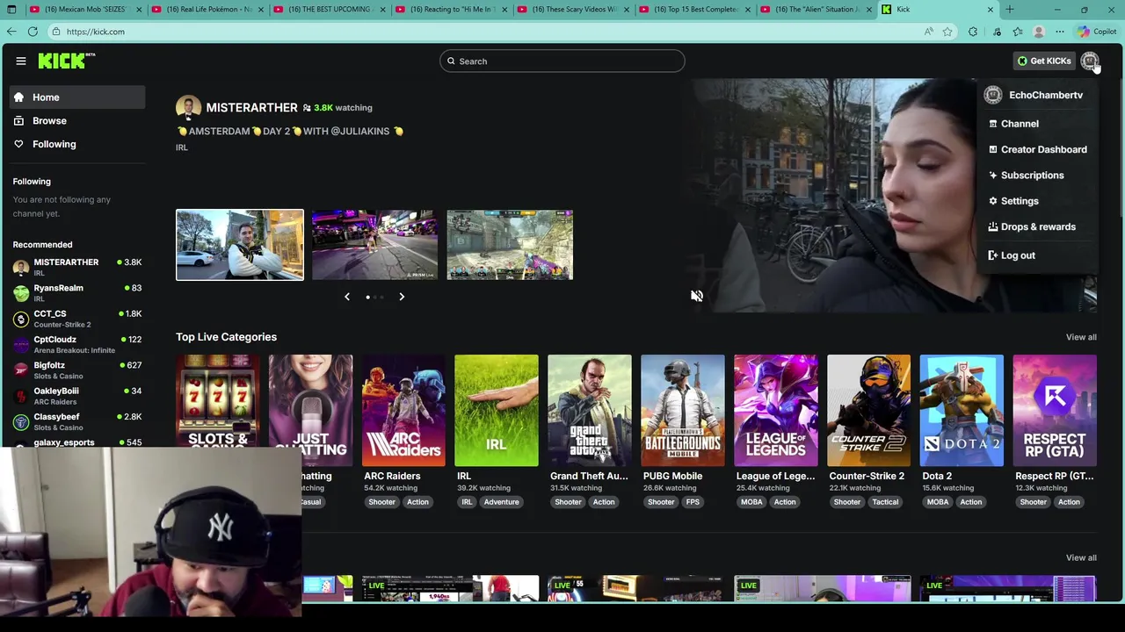Open Copilot in browser toolbar
Viewport: 1125px width, 632px height.
pyautogui.click(x=1096, y=32)
